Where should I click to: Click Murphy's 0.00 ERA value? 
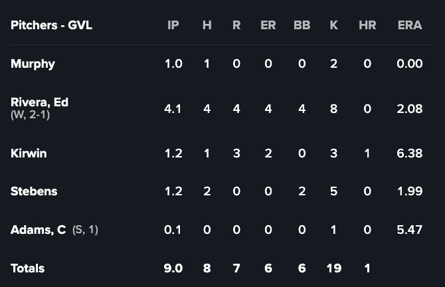[410, 64]
